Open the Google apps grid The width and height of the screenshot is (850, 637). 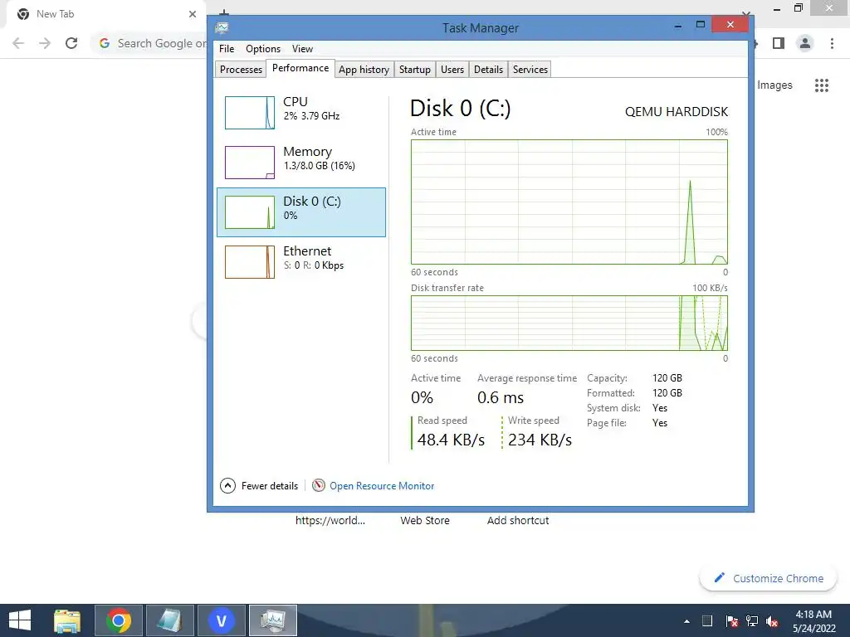(821, 85)
